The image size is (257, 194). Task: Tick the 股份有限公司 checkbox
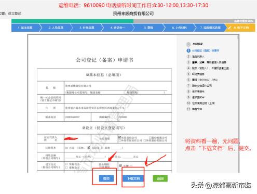pyautogui.click(x=150, y=138)
